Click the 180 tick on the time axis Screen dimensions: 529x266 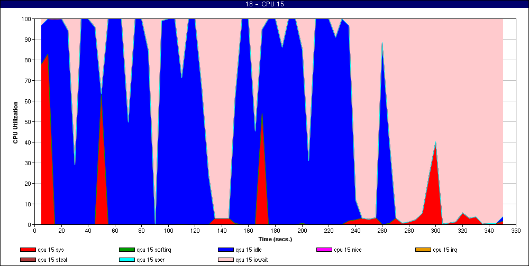pos(275,230)
